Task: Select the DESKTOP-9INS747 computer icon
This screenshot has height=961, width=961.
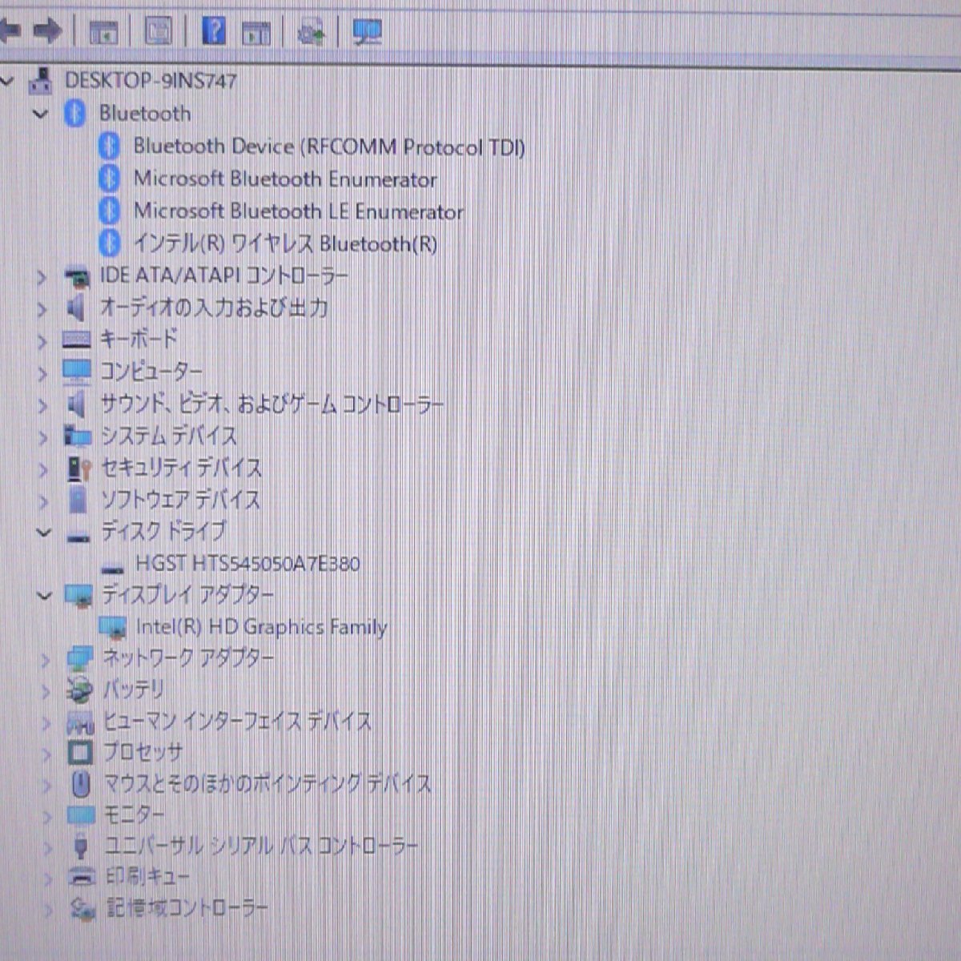Action: 41,80
